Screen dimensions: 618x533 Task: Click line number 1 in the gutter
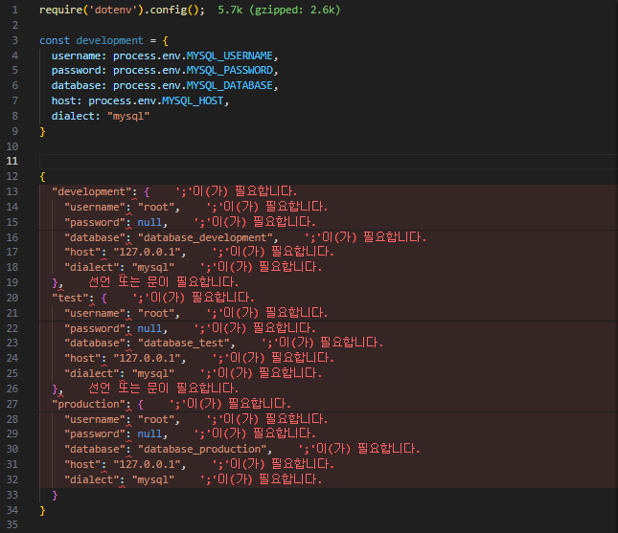coord(15,10)
